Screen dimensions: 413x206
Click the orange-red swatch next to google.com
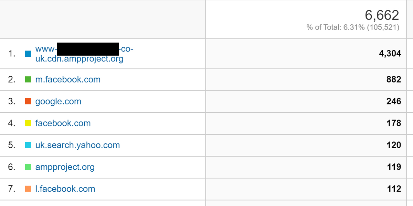[x=28, y=102]
